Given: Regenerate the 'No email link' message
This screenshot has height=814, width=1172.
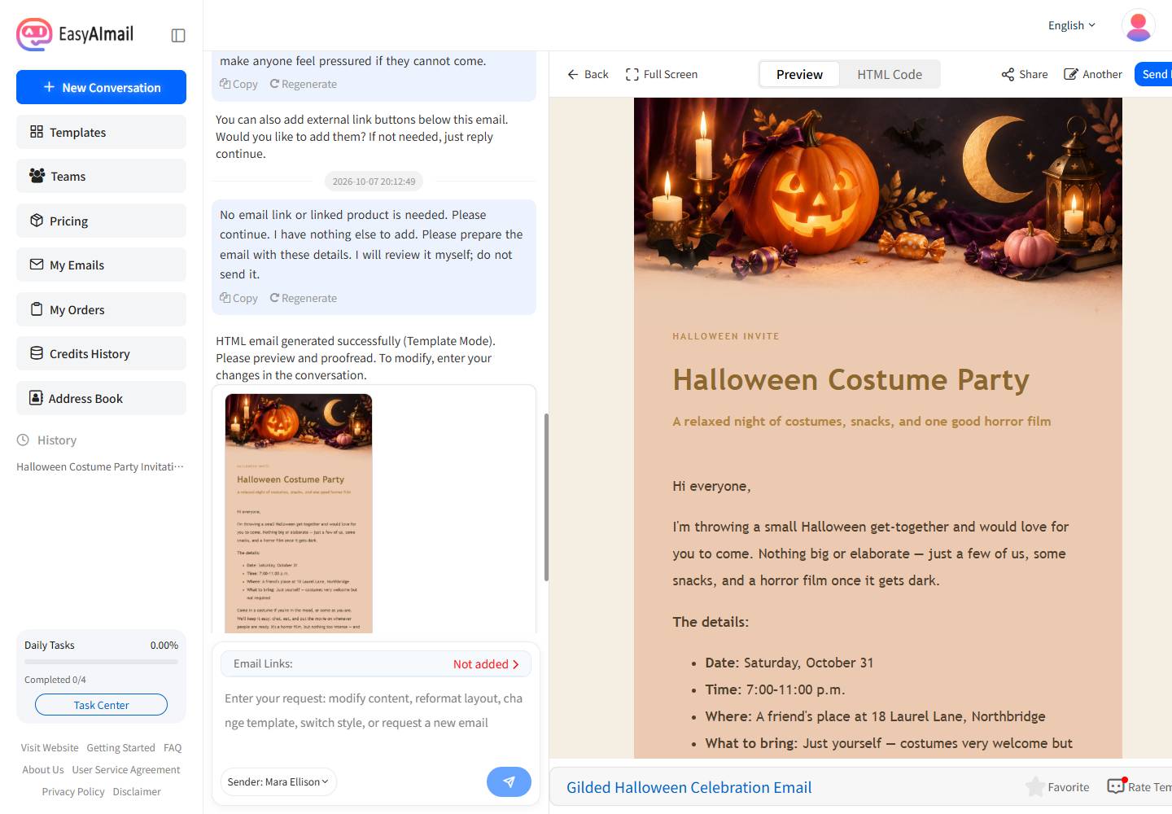Looking at the screenshot, I should coord(303,298).
